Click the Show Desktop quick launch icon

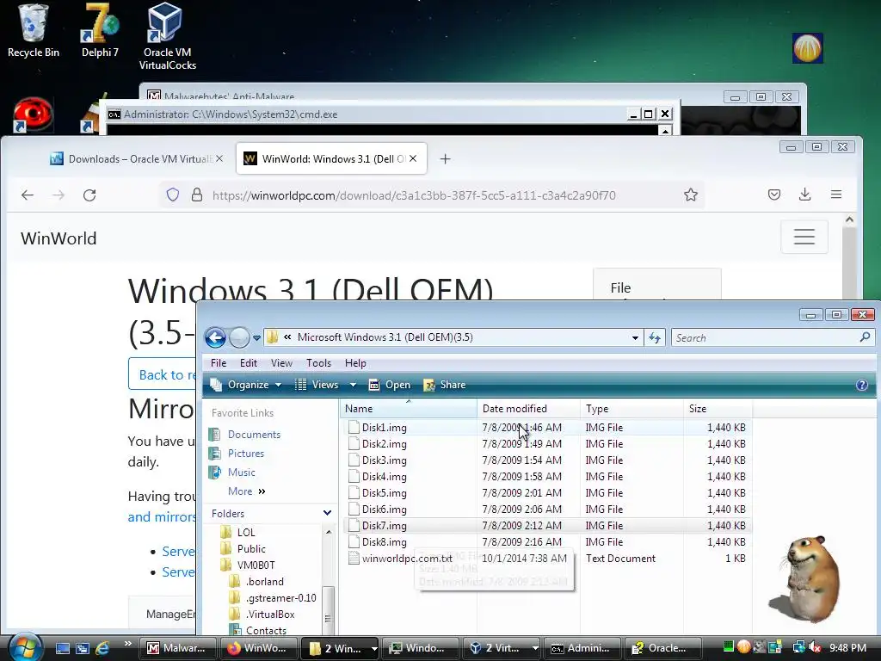coord(62,648)
